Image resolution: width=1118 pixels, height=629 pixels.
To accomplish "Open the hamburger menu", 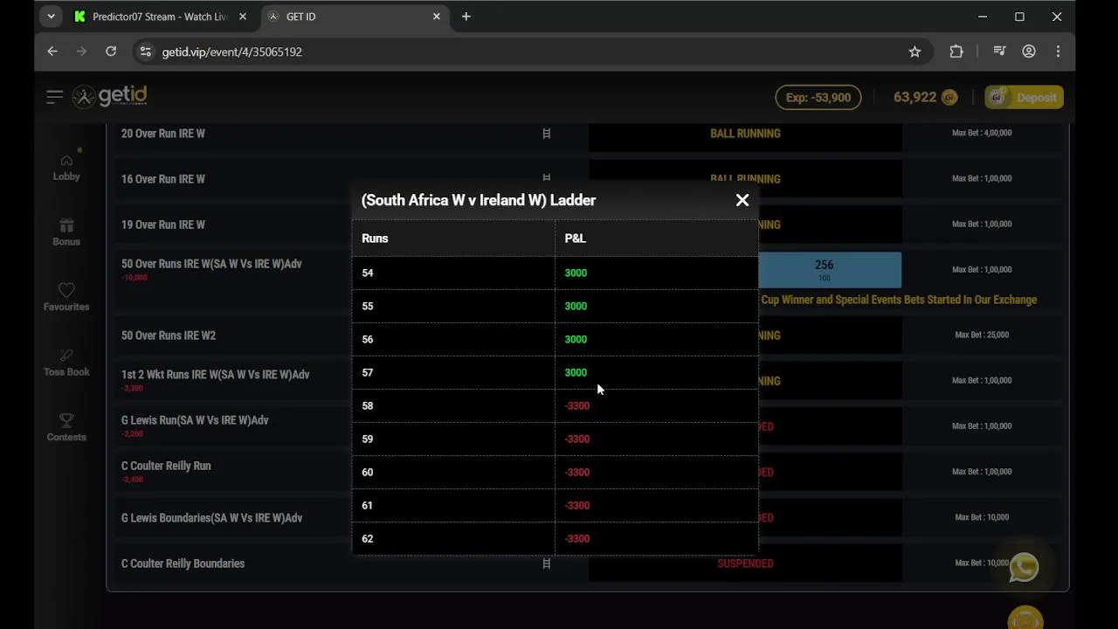I will (54, 97).
